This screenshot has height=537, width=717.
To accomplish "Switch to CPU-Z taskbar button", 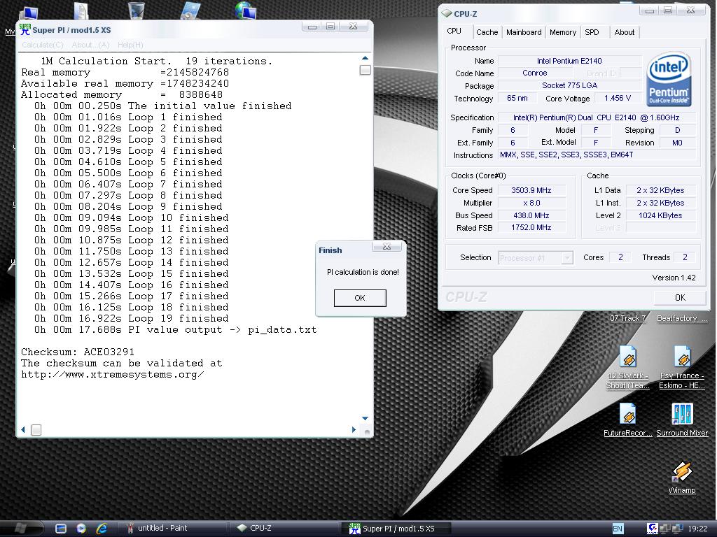I will [284, 529].
